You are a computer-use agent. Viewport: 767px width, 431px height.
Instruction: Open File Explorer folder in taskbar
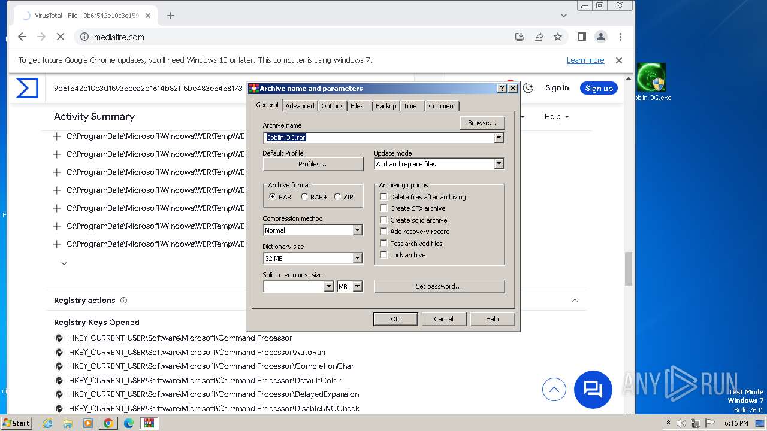(x=68, y=423)
